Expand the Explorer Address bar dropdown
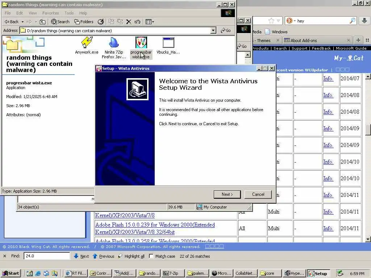The height and width of the screenshot is (278, 371). 213,30
